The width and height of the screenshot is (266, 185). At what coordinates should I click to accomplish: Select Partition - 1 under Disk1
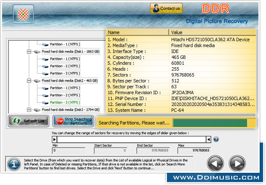(65, 59)
